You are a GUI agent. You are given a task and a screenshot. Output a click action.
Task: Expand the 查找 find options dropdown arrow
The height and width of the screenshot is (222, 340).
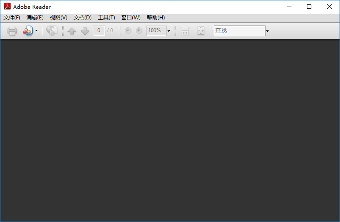point(267,31)
